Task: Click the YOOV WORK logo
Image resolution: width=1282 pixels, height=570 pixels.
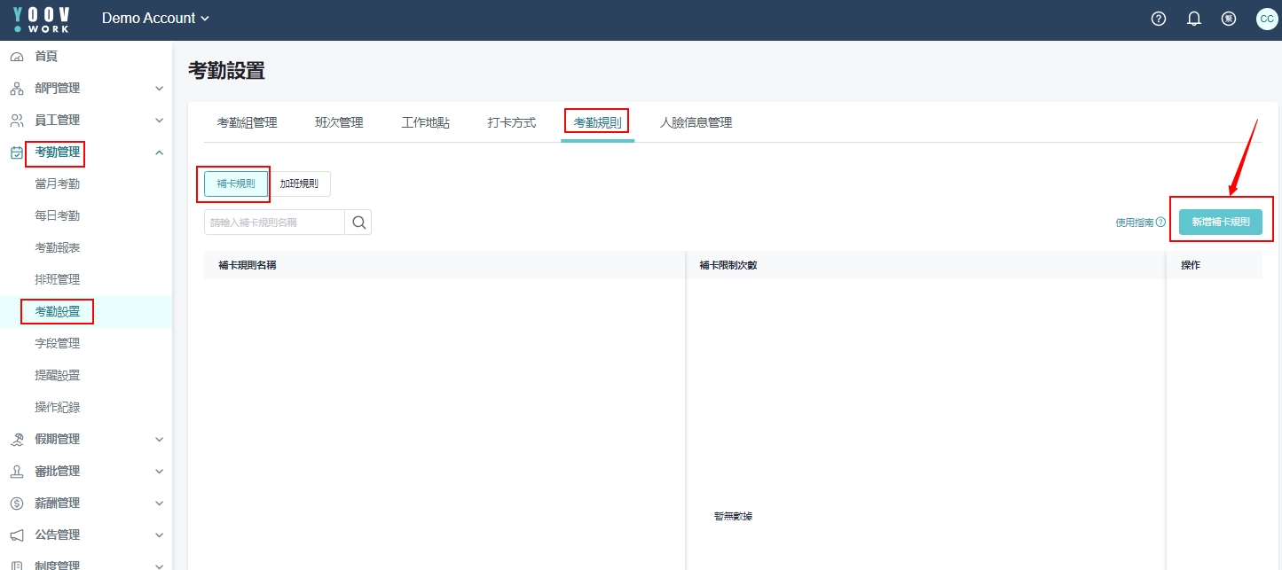Action: click(42, 19)
